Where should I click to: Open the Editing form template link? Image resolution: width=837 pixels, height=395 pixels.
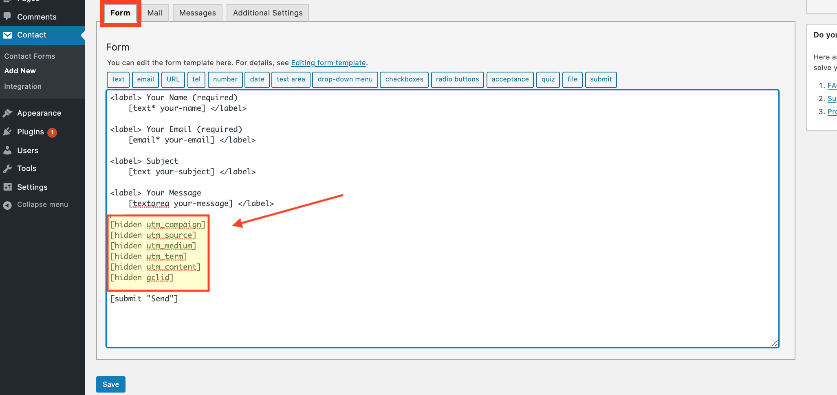328,63
